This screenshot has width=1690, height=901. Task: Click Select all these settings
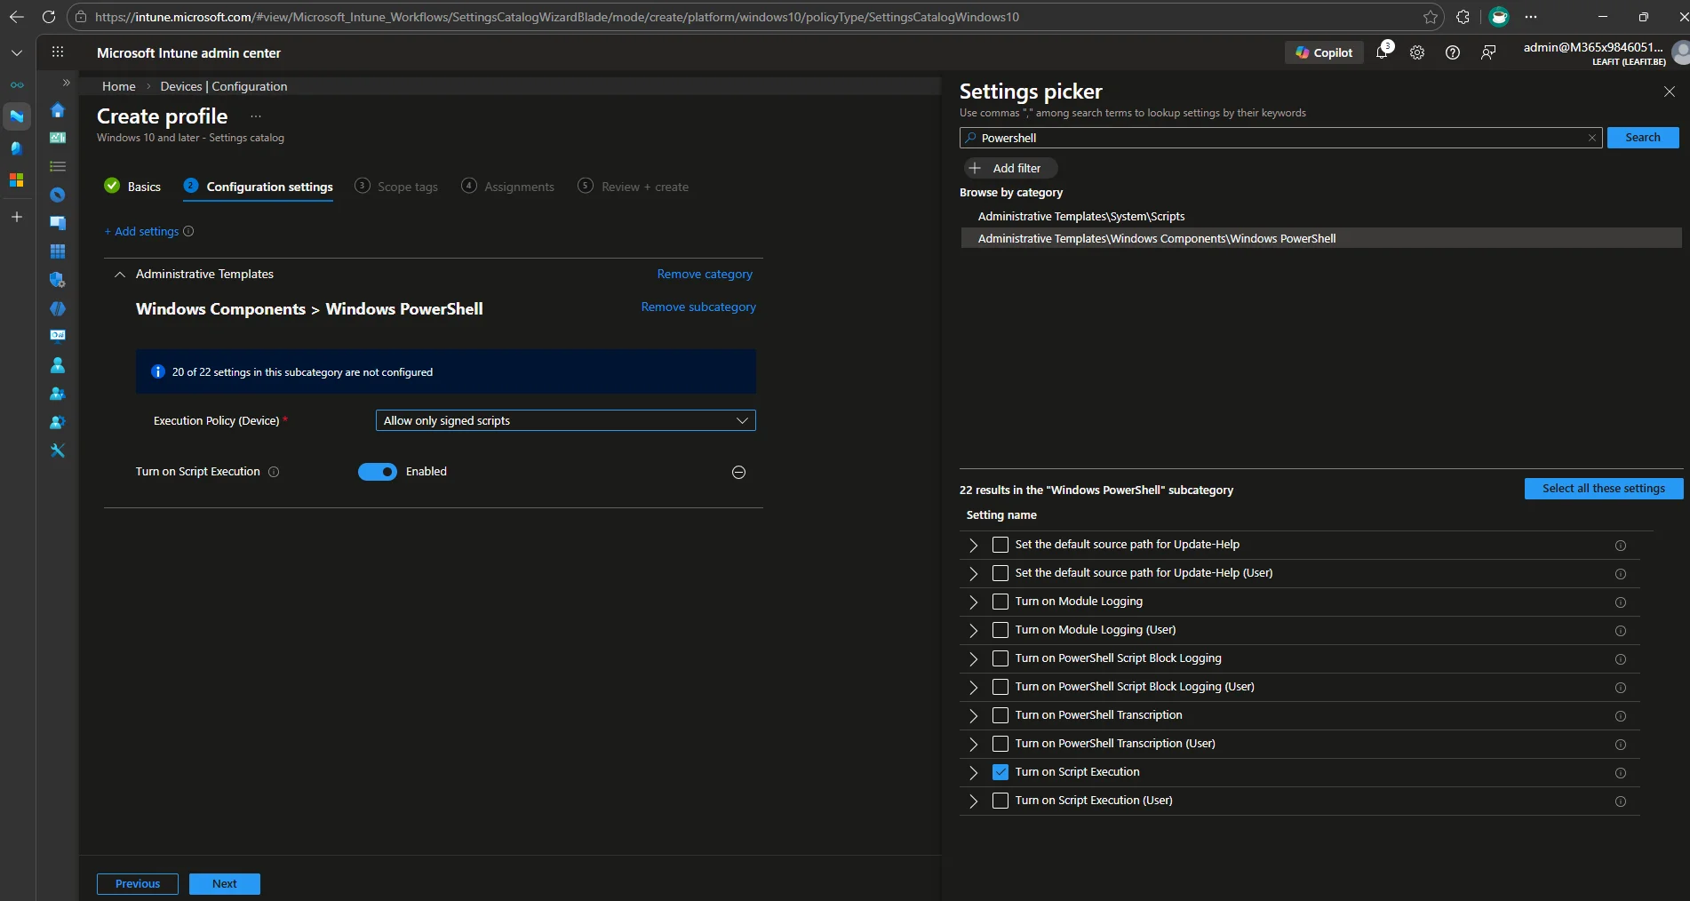(1603, 488)
